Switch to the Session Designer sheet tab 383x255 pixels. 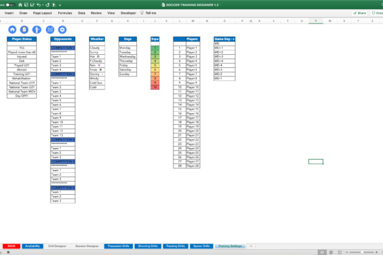coord(87,246)
